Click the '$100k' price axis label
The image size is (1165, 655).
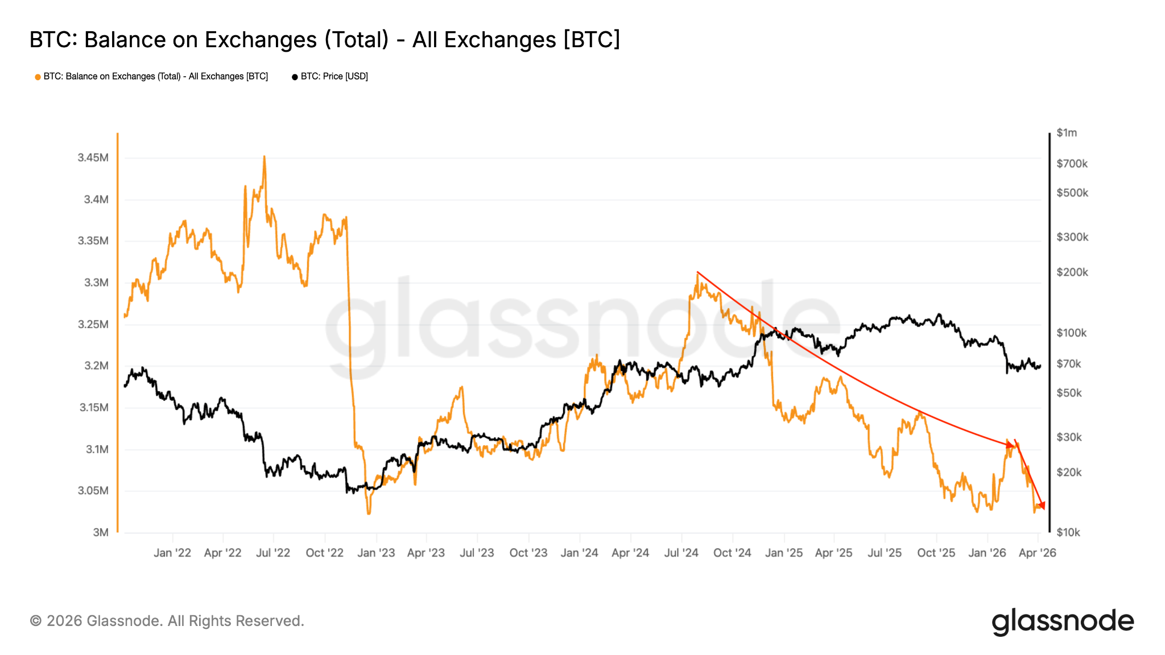click(1071, 333)
